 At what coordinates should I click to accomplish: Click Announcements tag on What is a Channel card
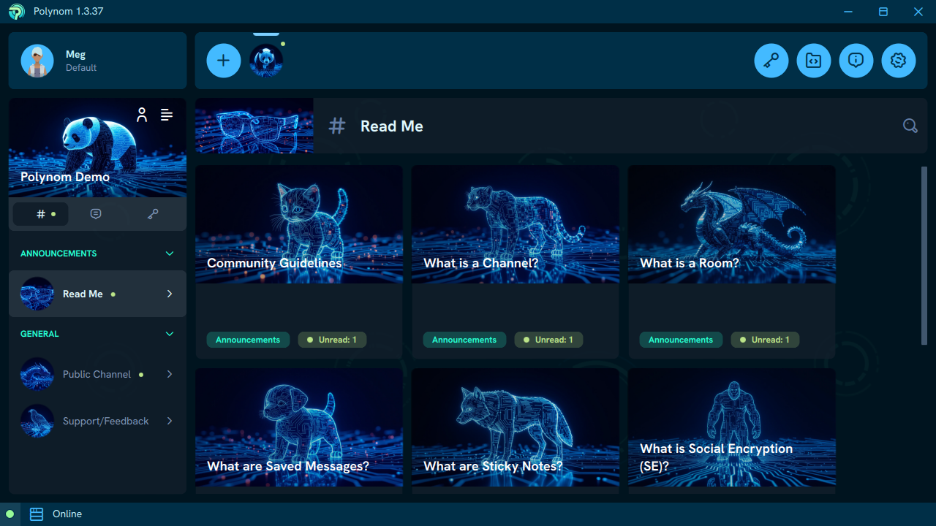click(464, 340)
